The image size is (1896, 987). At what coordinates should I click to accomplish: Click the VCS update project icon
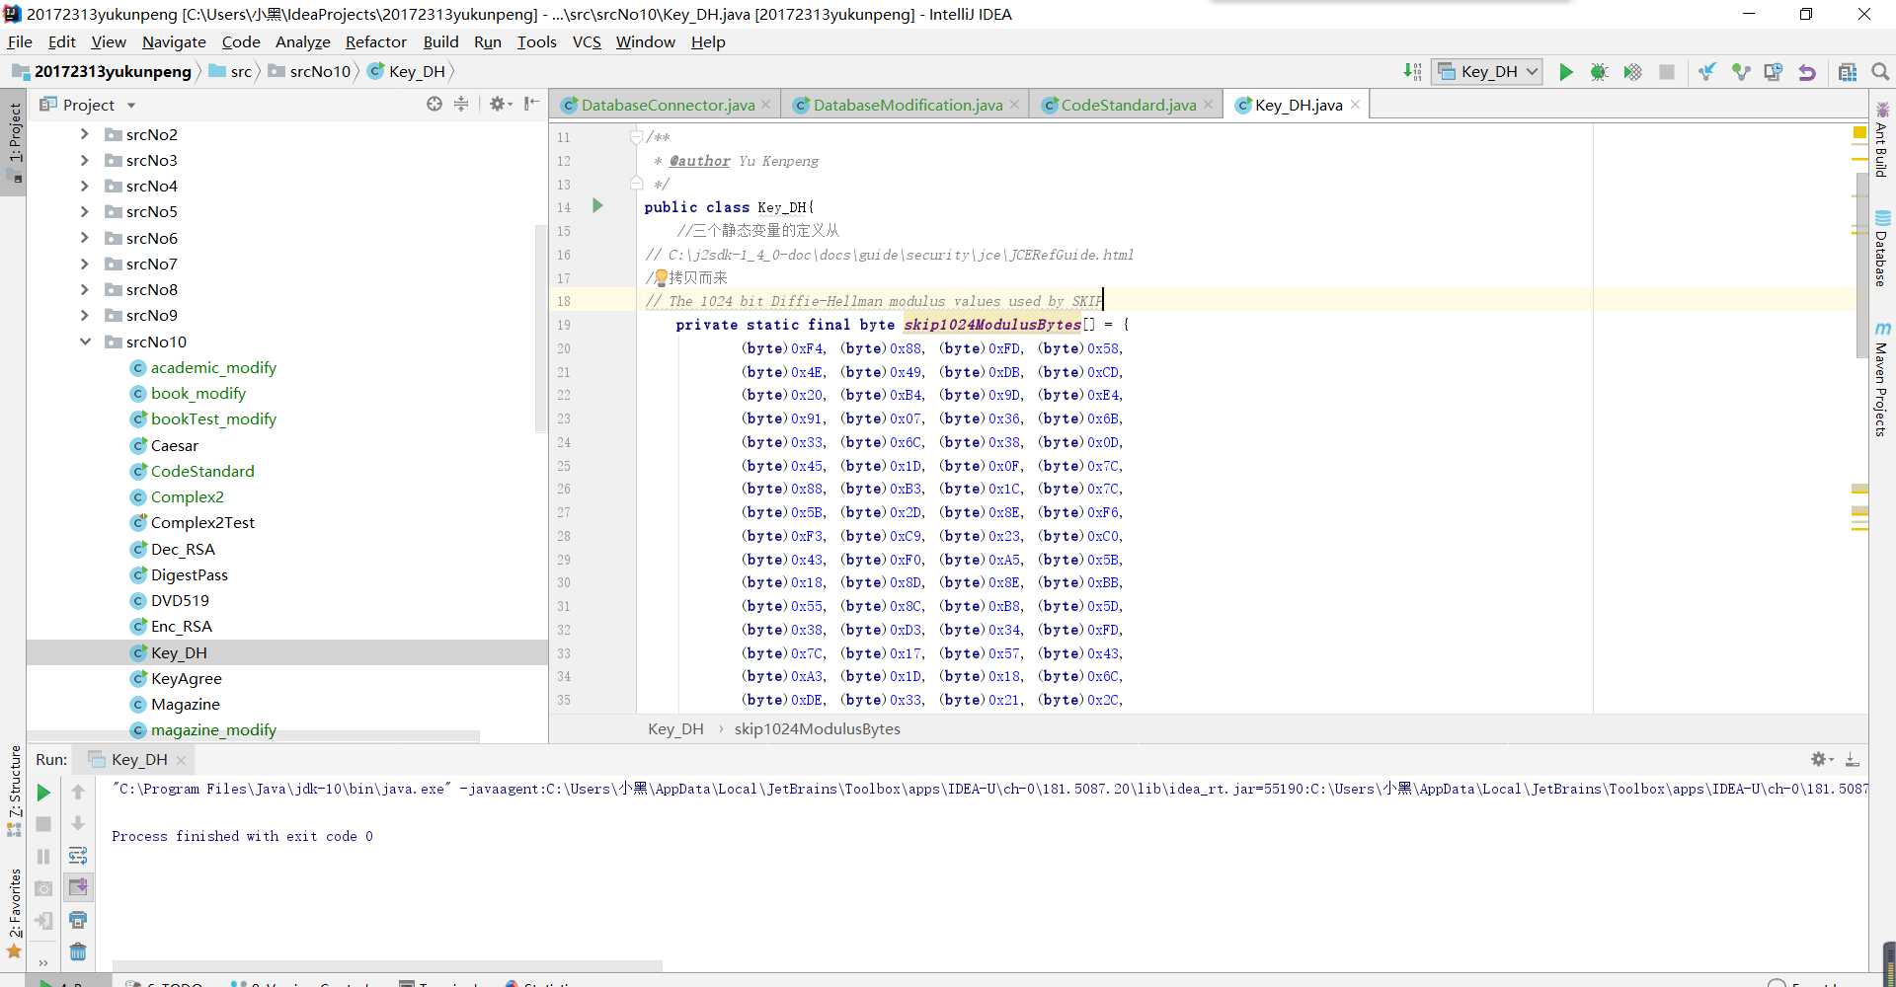click(x=1706, y=72)
